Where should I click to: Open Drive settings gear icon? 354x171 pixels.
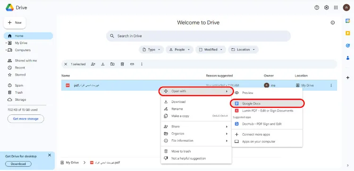pos(327,8)
